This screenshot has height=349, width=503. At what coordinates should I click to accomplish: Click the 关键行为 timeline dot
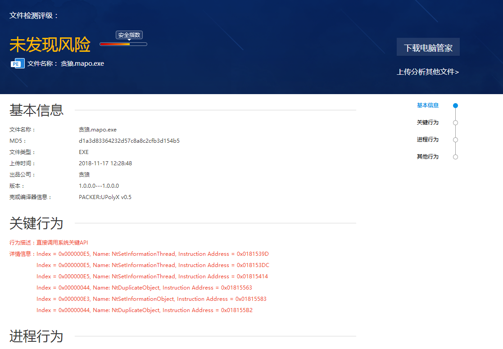coord(455,122)
